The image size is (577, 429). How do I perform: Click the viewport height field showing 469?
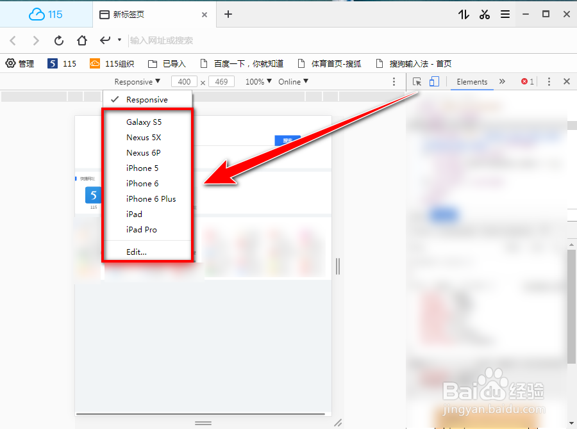tap(222, 81)
